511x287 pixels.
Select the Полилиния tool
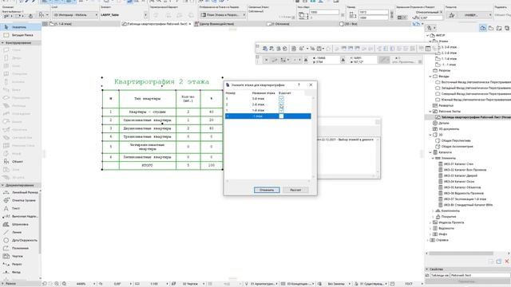20,248
